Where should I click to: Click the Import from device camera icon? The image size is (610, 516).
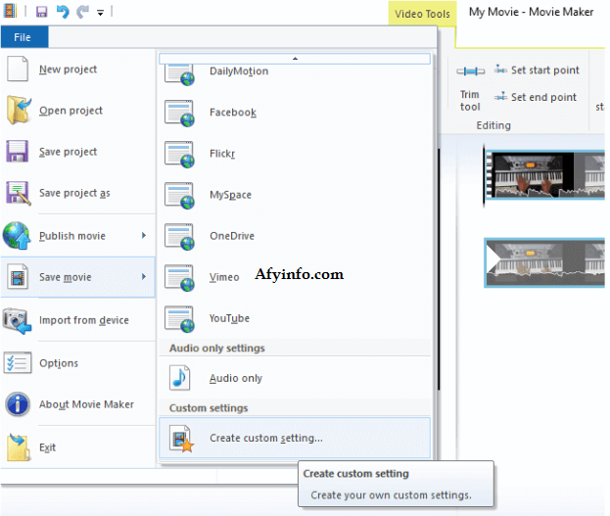click(17, 320)
